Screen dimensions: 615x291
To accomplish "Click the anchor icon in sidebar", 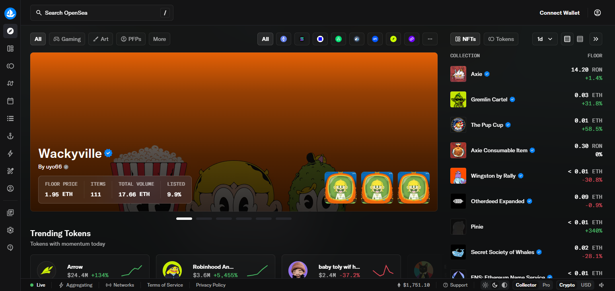I will coord(10,136).
